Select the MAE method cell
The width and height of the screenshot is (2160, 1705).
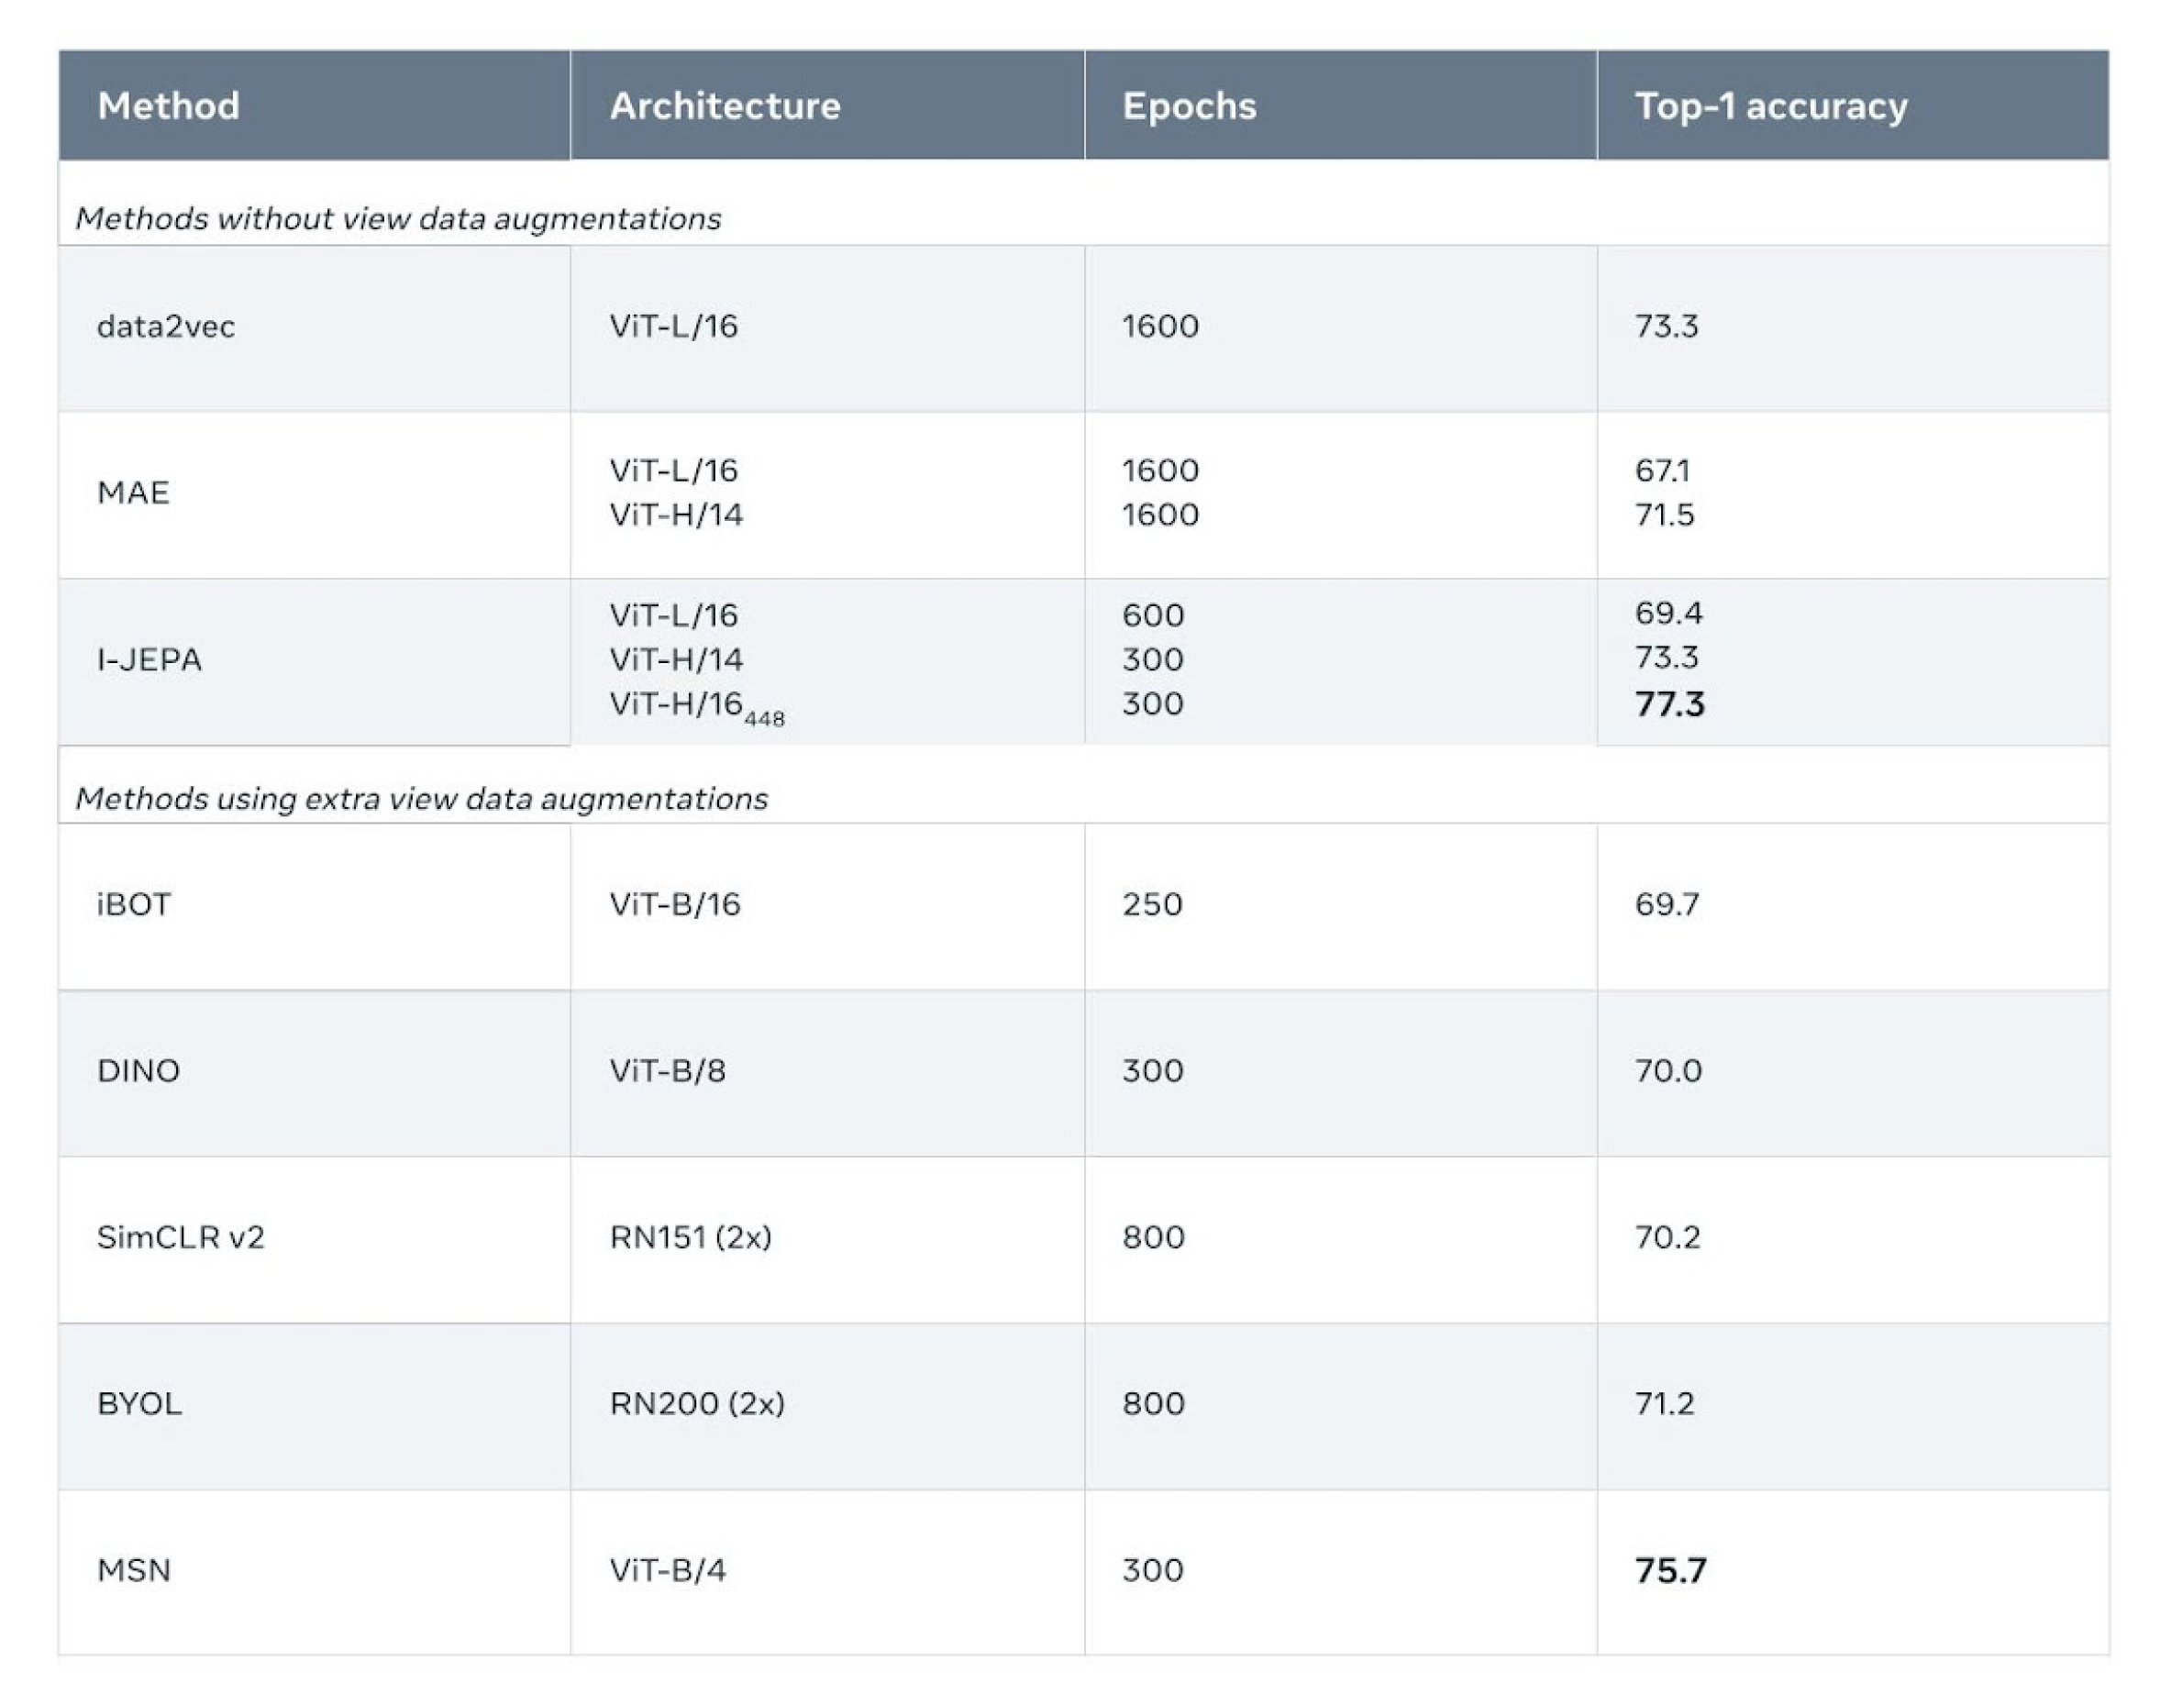(133, 493)
